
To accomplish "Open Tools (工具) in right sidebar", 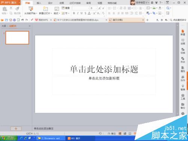I will tap(183, 97).
